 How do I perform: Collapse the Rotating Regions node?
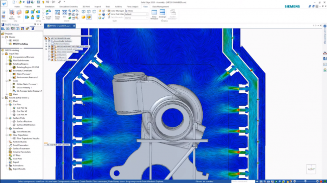[x=7, y=64]
